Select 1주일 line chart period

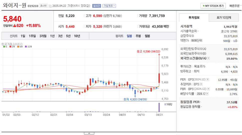coord(32,36)
